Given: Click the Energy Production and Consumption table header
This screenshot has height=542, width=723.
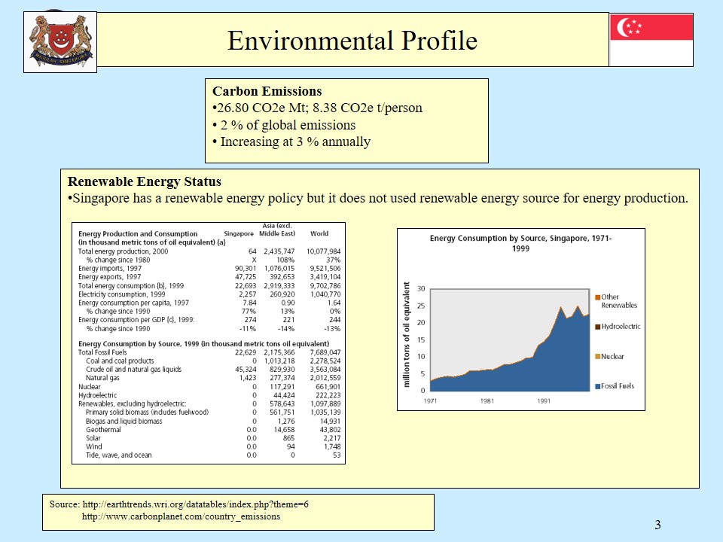Looking at the screenshot, I should (138, 234).
